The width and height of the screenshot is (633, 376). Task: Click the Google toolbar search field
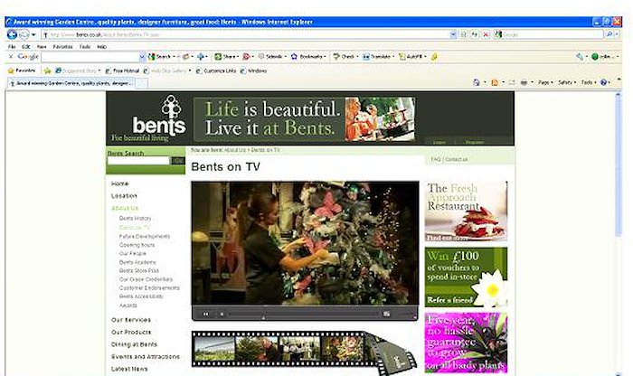tap(90, 57)
